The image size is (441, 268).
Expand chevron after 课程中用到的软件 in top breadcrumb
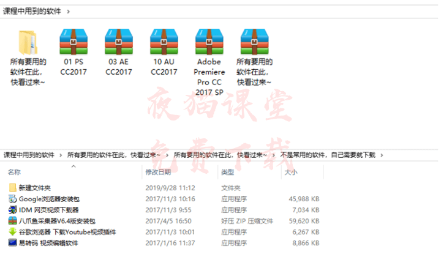tap(69, 12)
